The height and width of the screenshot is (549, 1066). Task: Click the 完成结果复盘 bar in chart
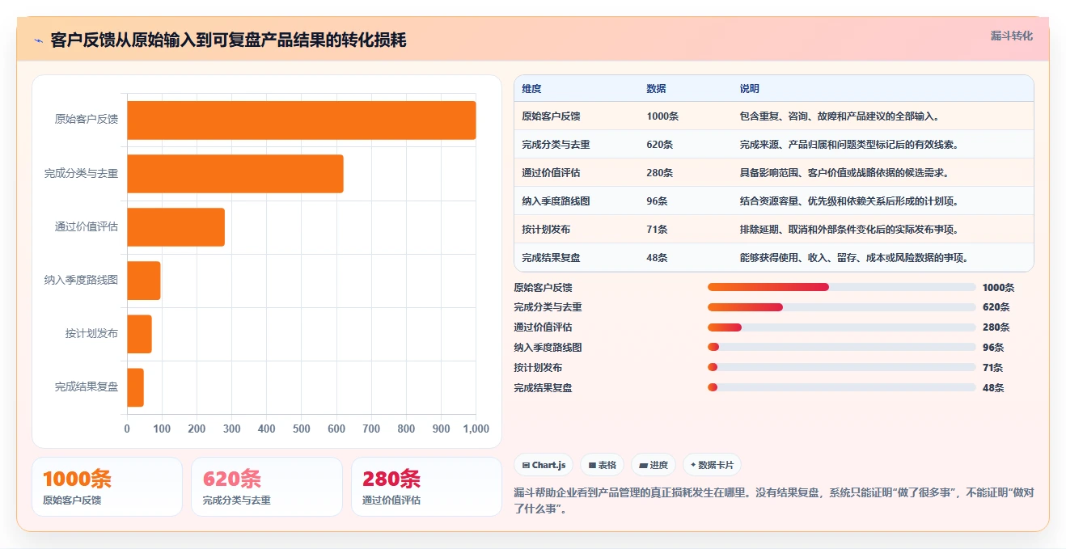pyautogui.click(x=135, y=387)
